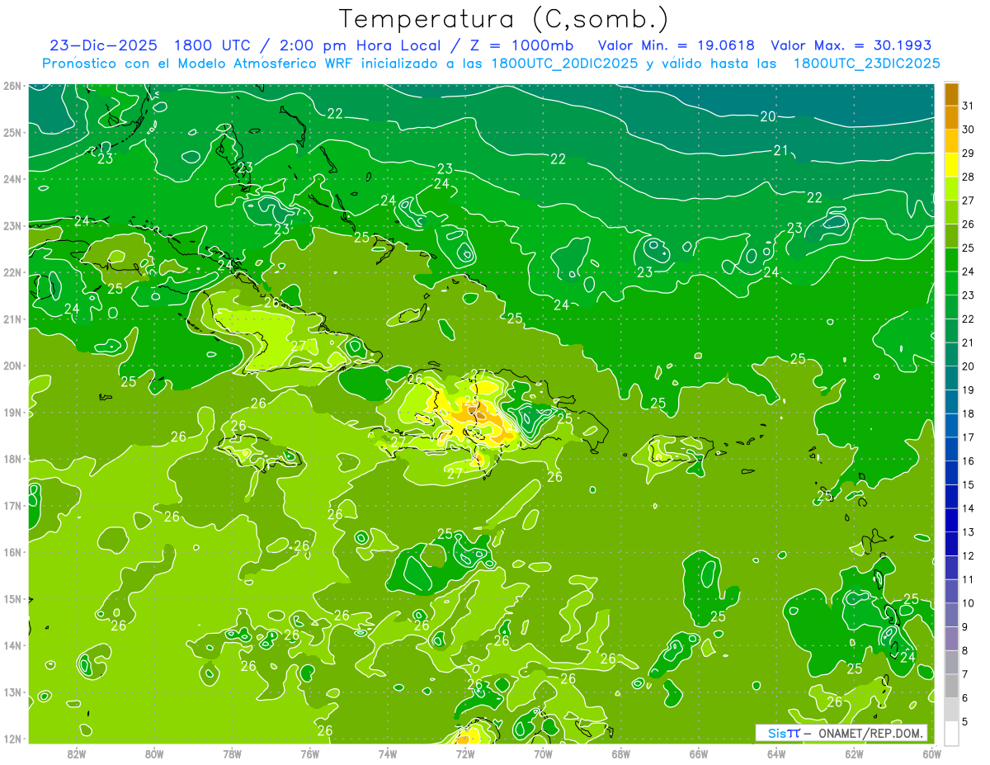
Task: Click the "21" contour label on the map
Action: coord(781,150)
